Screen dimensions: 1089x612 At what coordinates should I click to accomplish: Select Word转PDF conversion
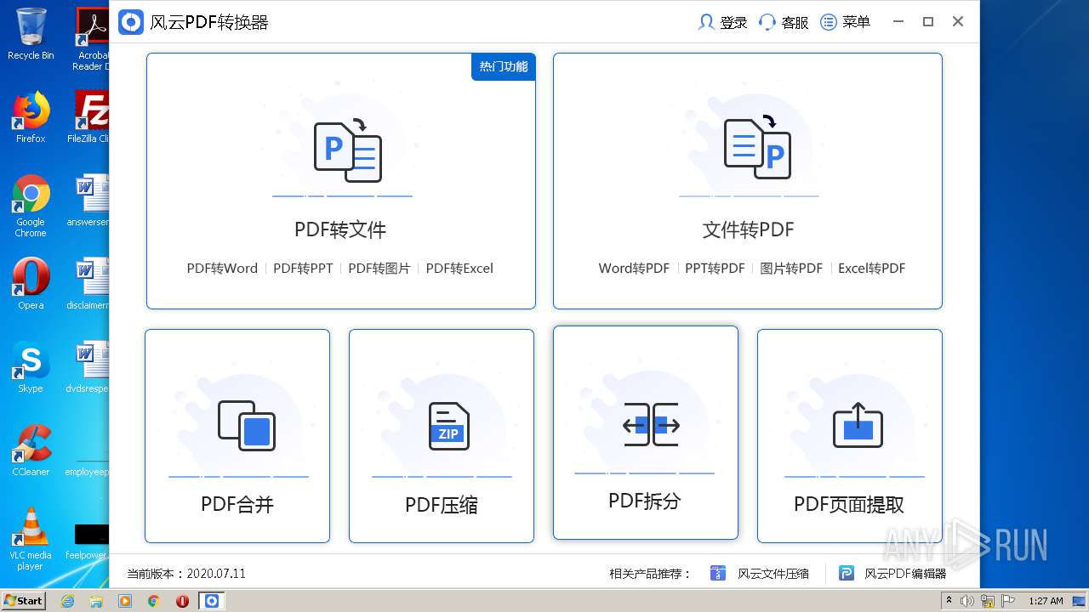coord(634,268)
